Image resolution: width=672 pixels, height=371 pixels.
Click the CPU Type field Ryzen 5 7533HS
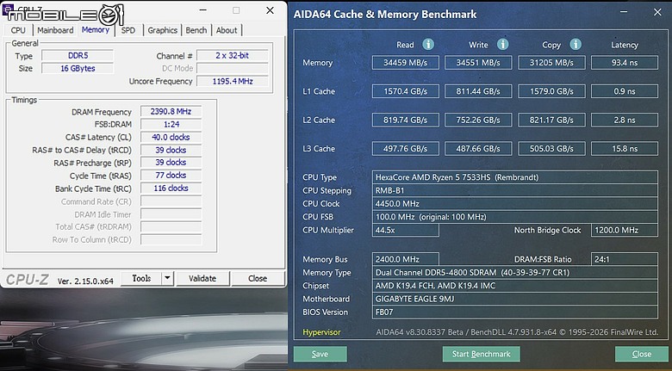pos(515,177)
